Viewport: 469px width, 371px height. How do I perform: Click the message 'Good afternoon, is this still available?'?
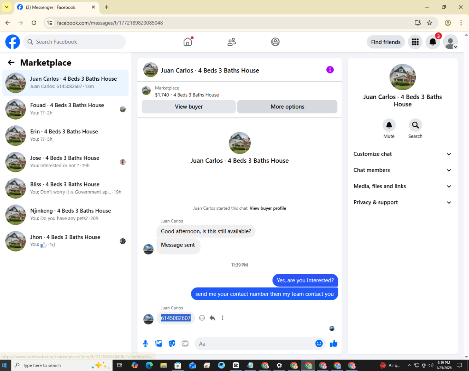(206, 231)
